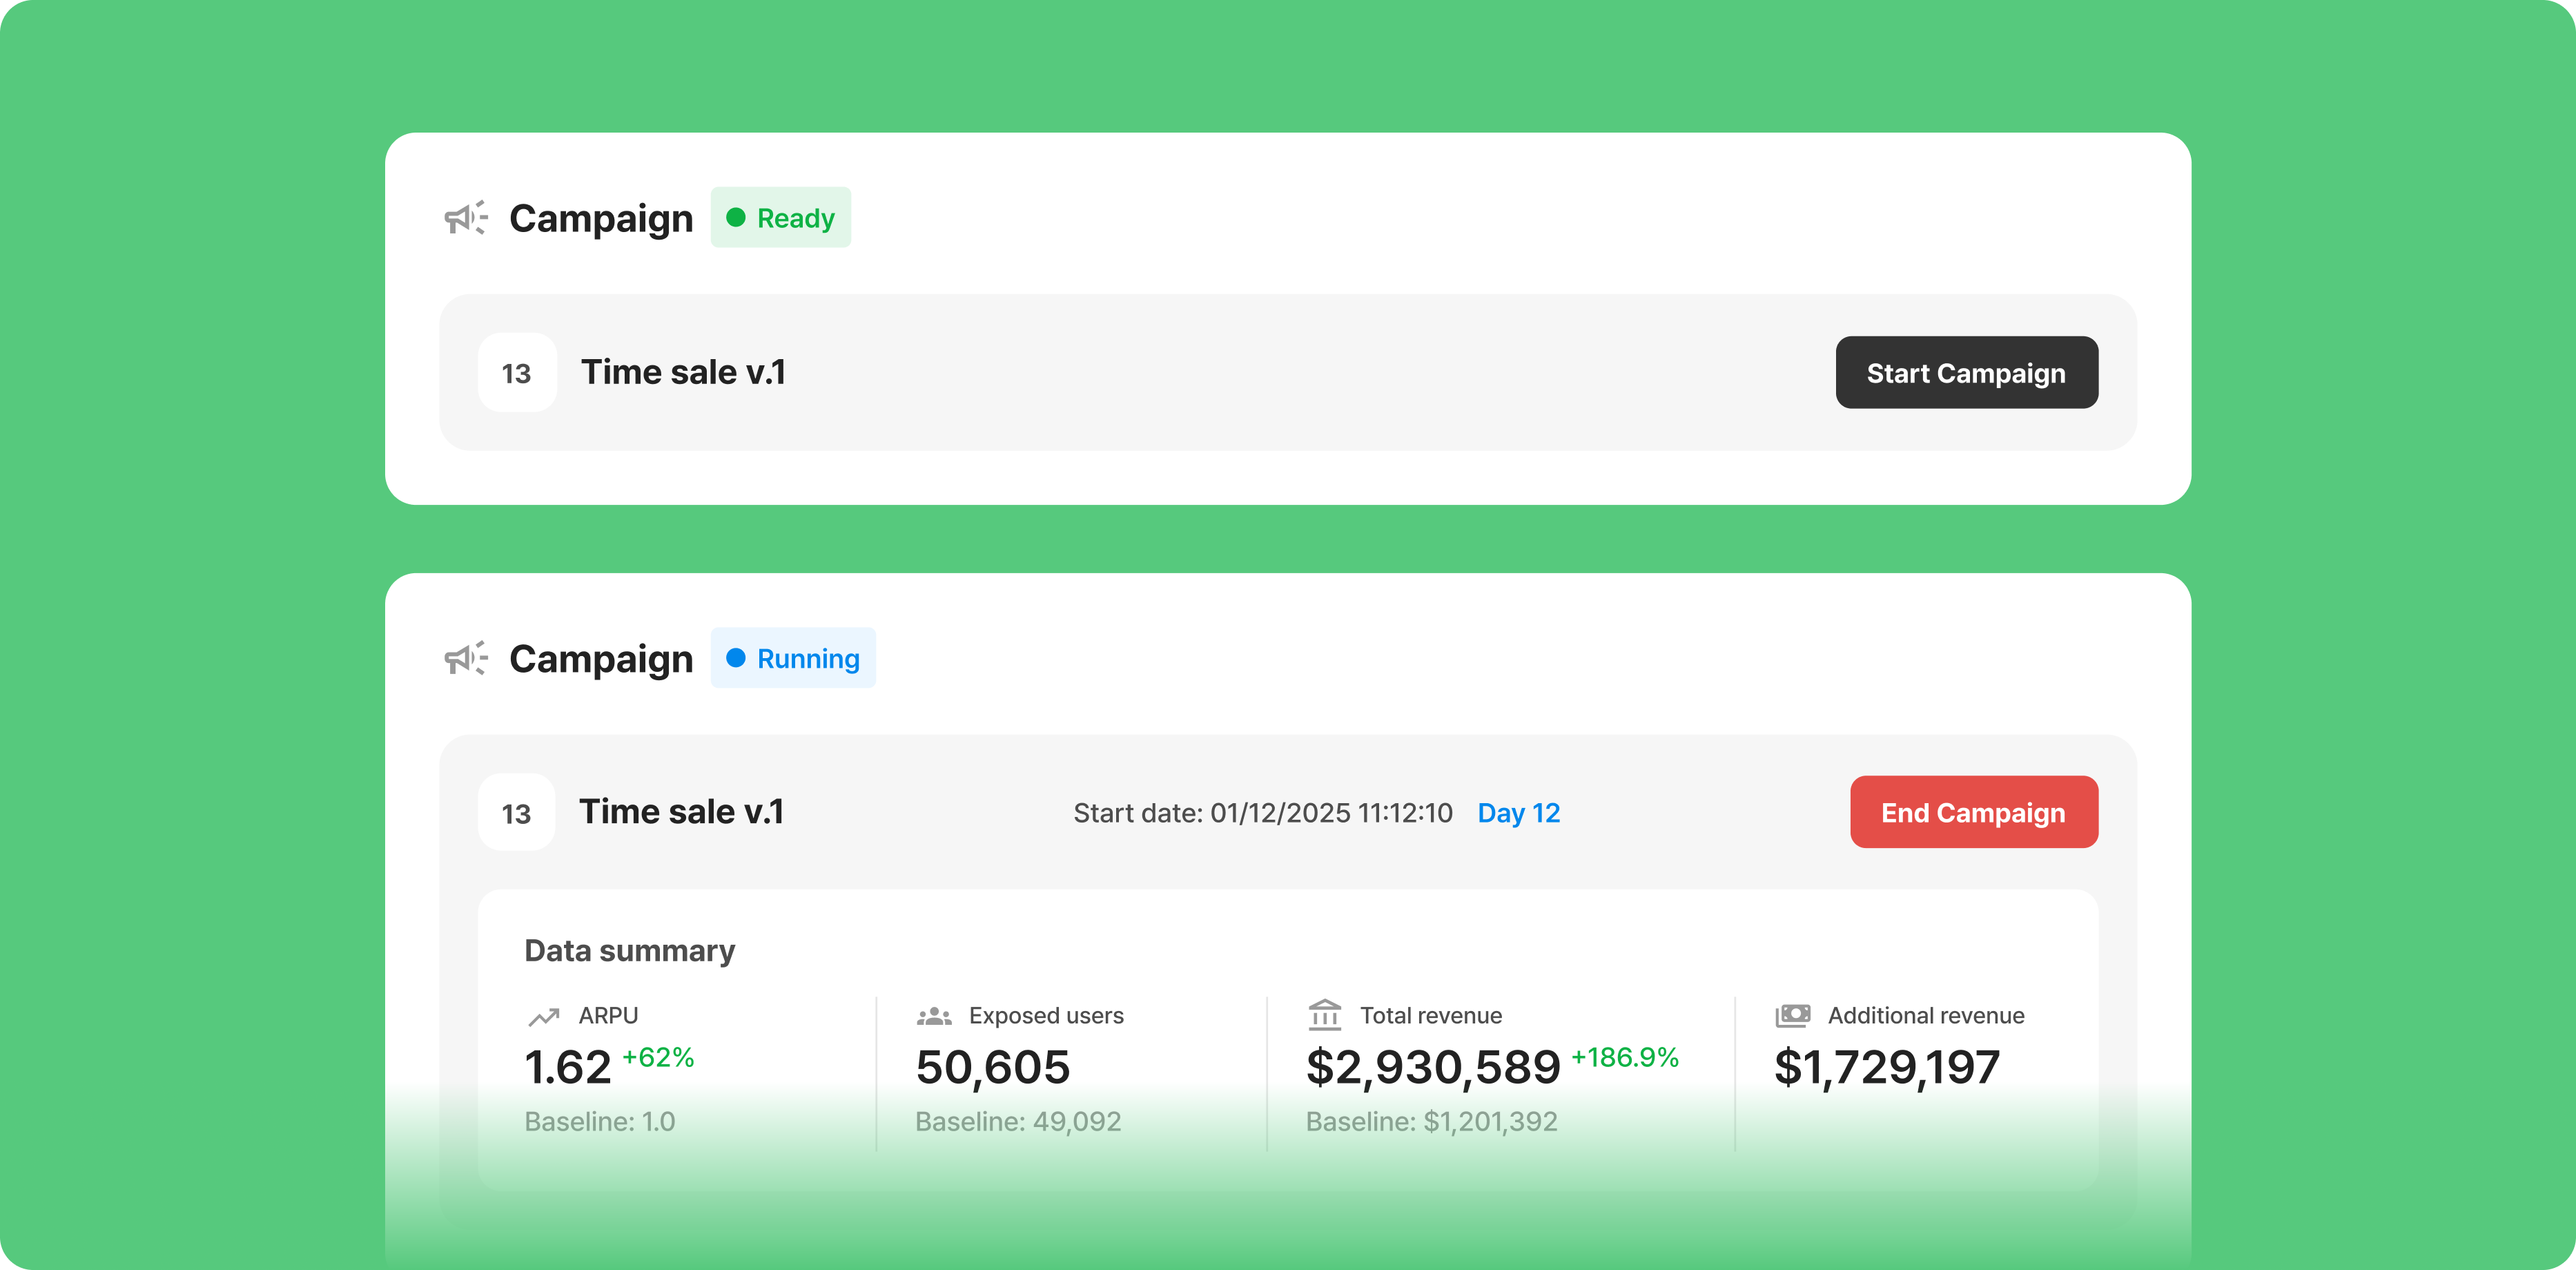Start the Time sale v.1 campaign

(1966, 372)
